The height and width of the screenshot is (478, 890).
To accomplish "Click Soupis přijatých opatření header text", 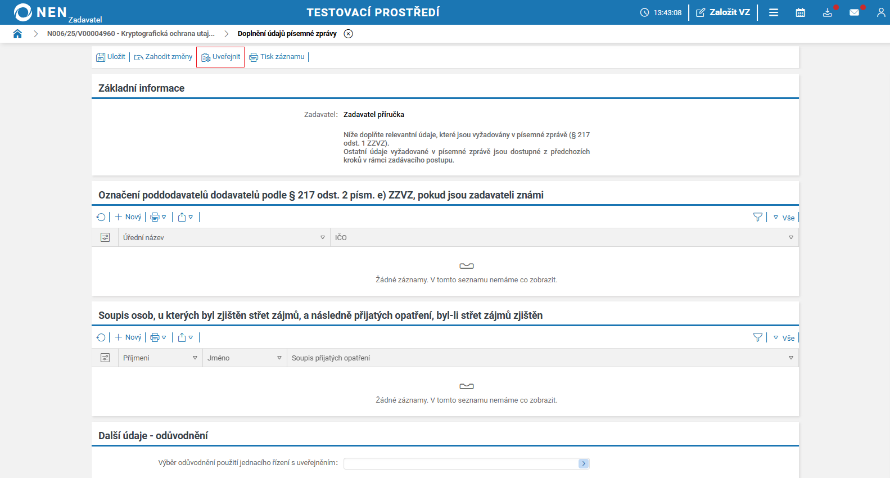I will (x=331, y=358).
